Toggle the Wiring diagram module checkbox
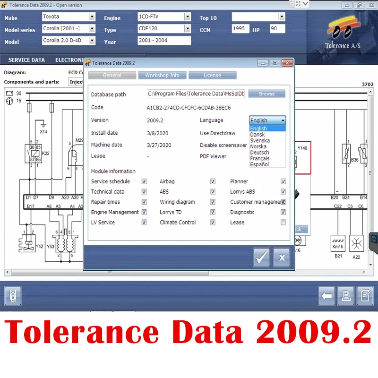Screen dimensions: 378x378 point(213,202)
